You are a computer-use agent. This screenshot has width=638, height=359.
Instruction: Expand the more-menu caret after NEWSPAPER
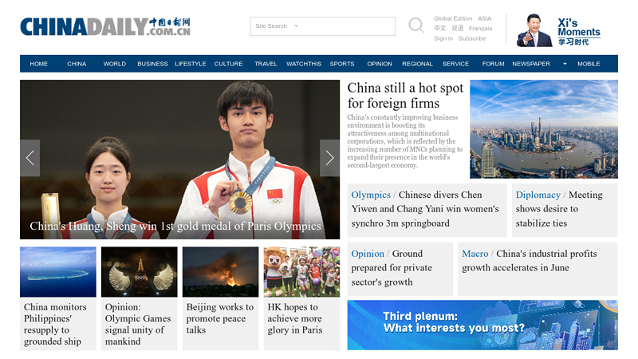[x=565, y=64]
